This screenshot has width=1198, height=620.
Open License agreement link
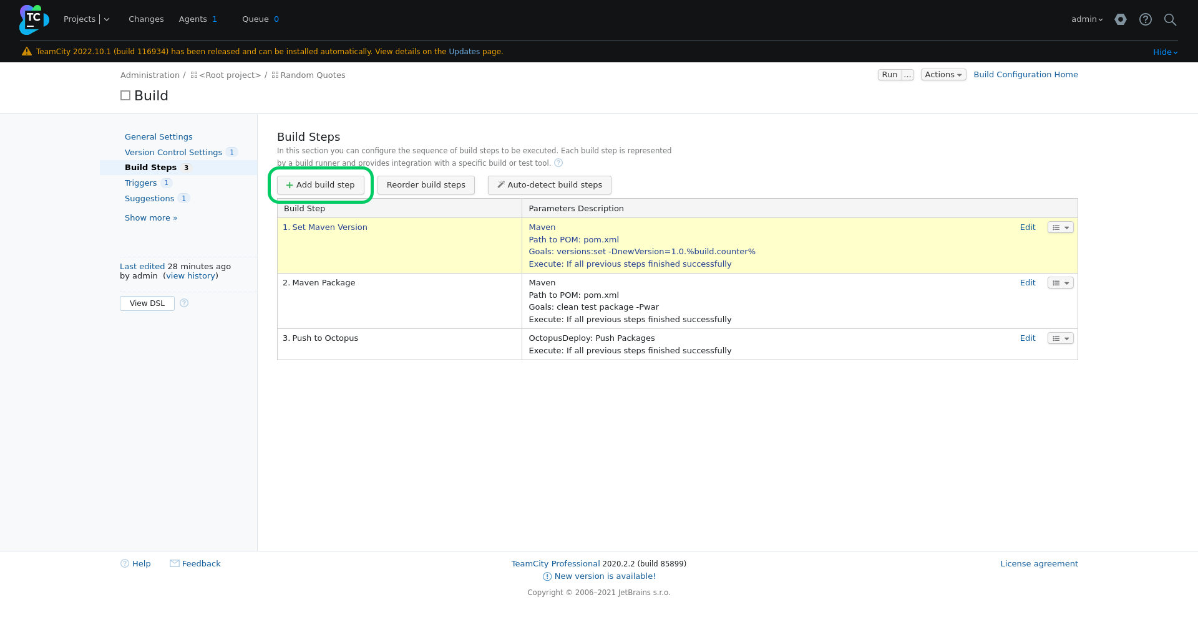click(x=1039, y=564)
